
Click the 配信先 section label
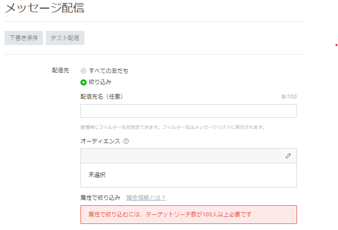pos(60,70)
